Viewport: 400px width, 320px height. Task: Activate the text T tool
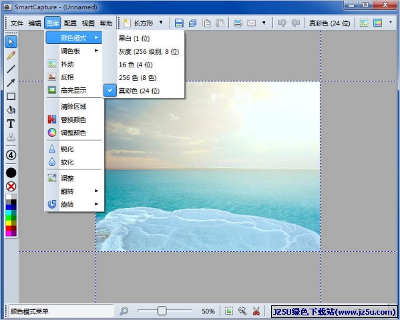coord(11,123)
